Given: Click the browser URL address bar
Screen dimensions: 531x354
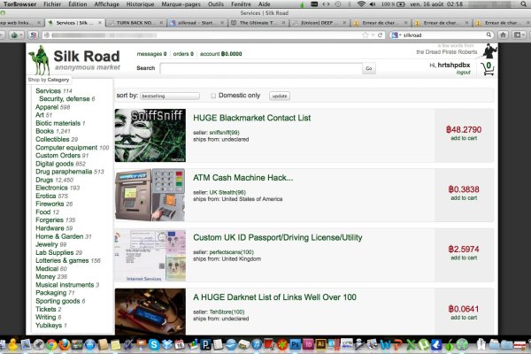Looking at the screenshot, I should click(x=204, y=35).
